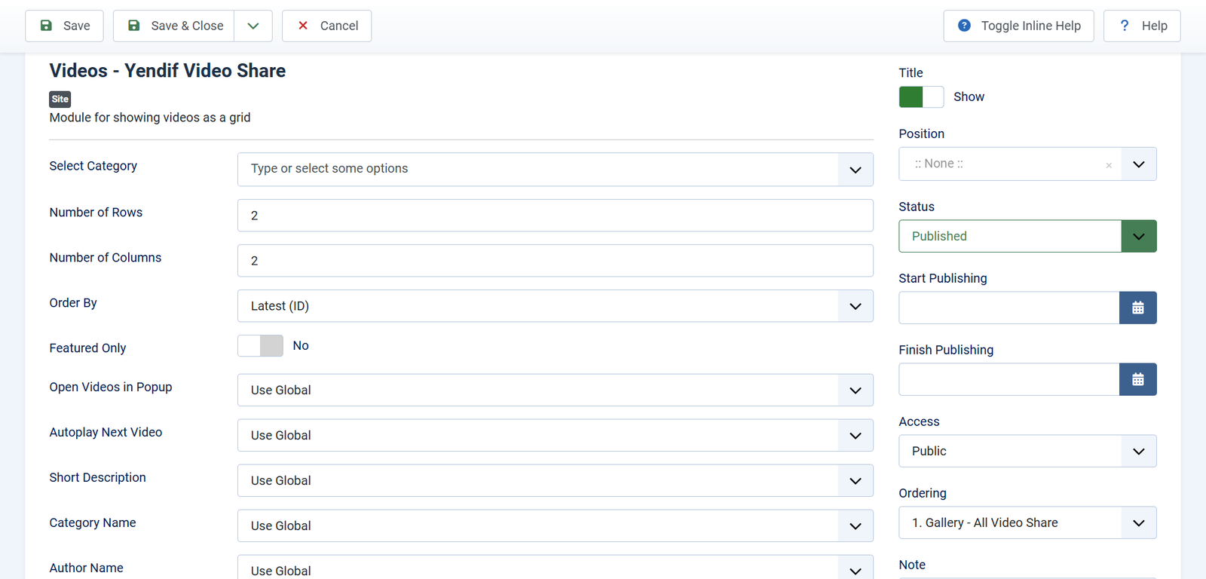This screenshot has width=1206, height=579.
Task: Click the 'Author Name' label
Action: point(87,568)
